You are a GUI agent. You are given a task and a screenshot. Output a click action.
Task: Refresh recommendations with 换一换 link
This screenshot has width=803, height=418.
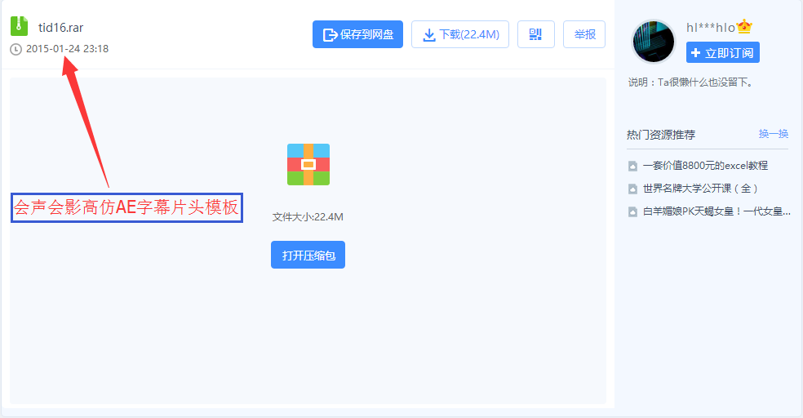pyautogui.click(x=774, y=134)
